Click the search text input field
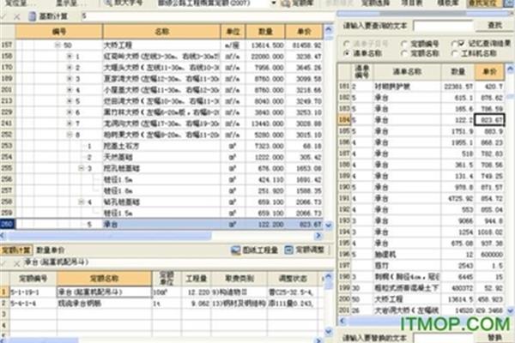515x343 pixels. tap(444, 25)
